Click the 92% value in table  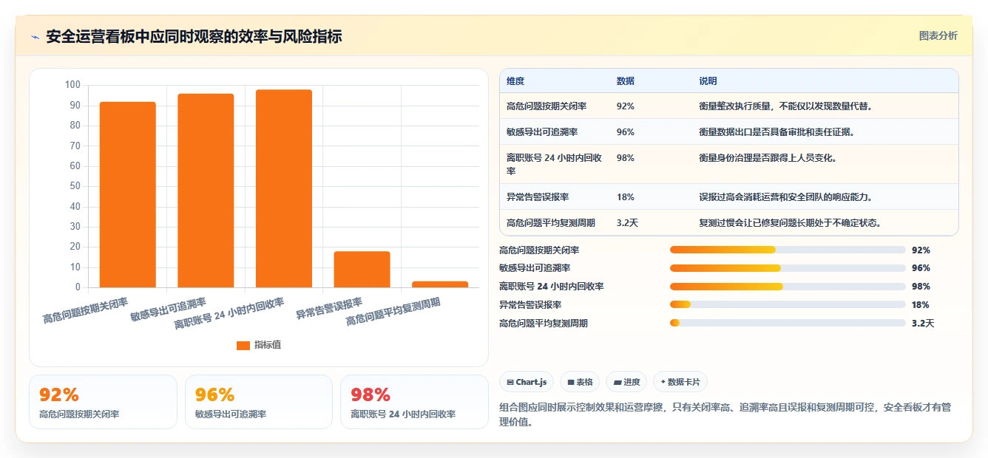pyautogui.click(x=625, y=106)
